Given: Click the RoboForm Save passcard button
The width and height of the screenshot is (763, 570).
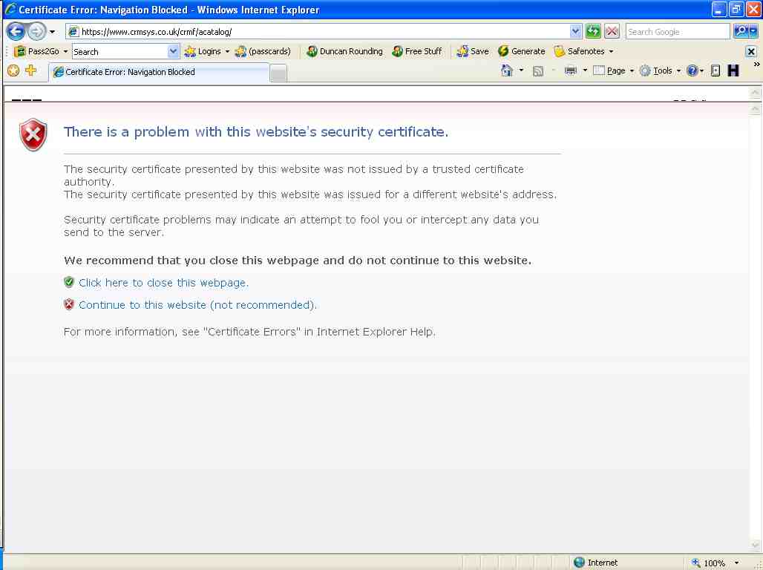Looking at the screenshot, I should (x=473, y=51).
